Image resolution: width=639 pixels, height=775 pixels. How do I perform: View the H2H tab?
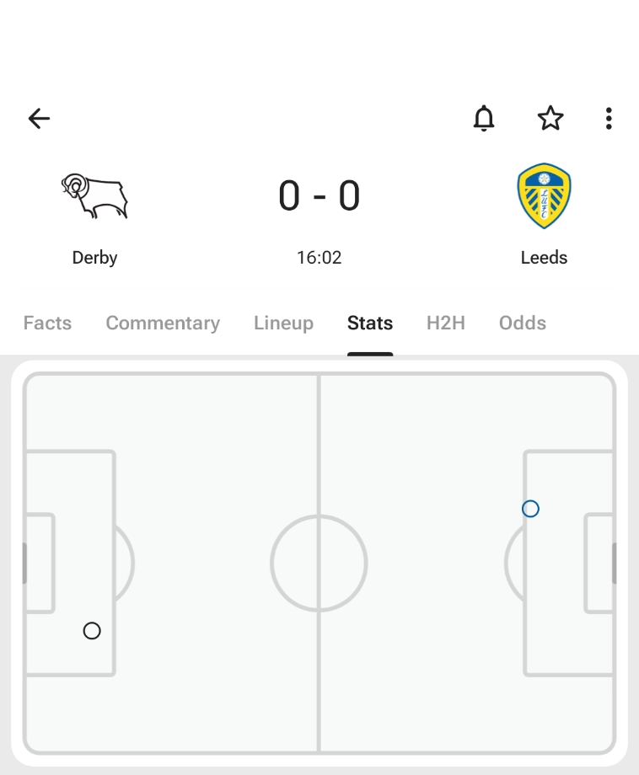pos(446,323)
